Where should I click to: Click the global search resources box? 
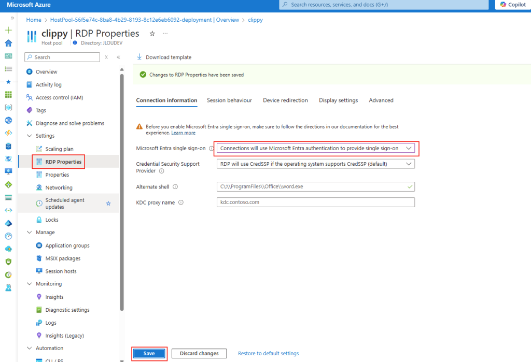(384, 5)
